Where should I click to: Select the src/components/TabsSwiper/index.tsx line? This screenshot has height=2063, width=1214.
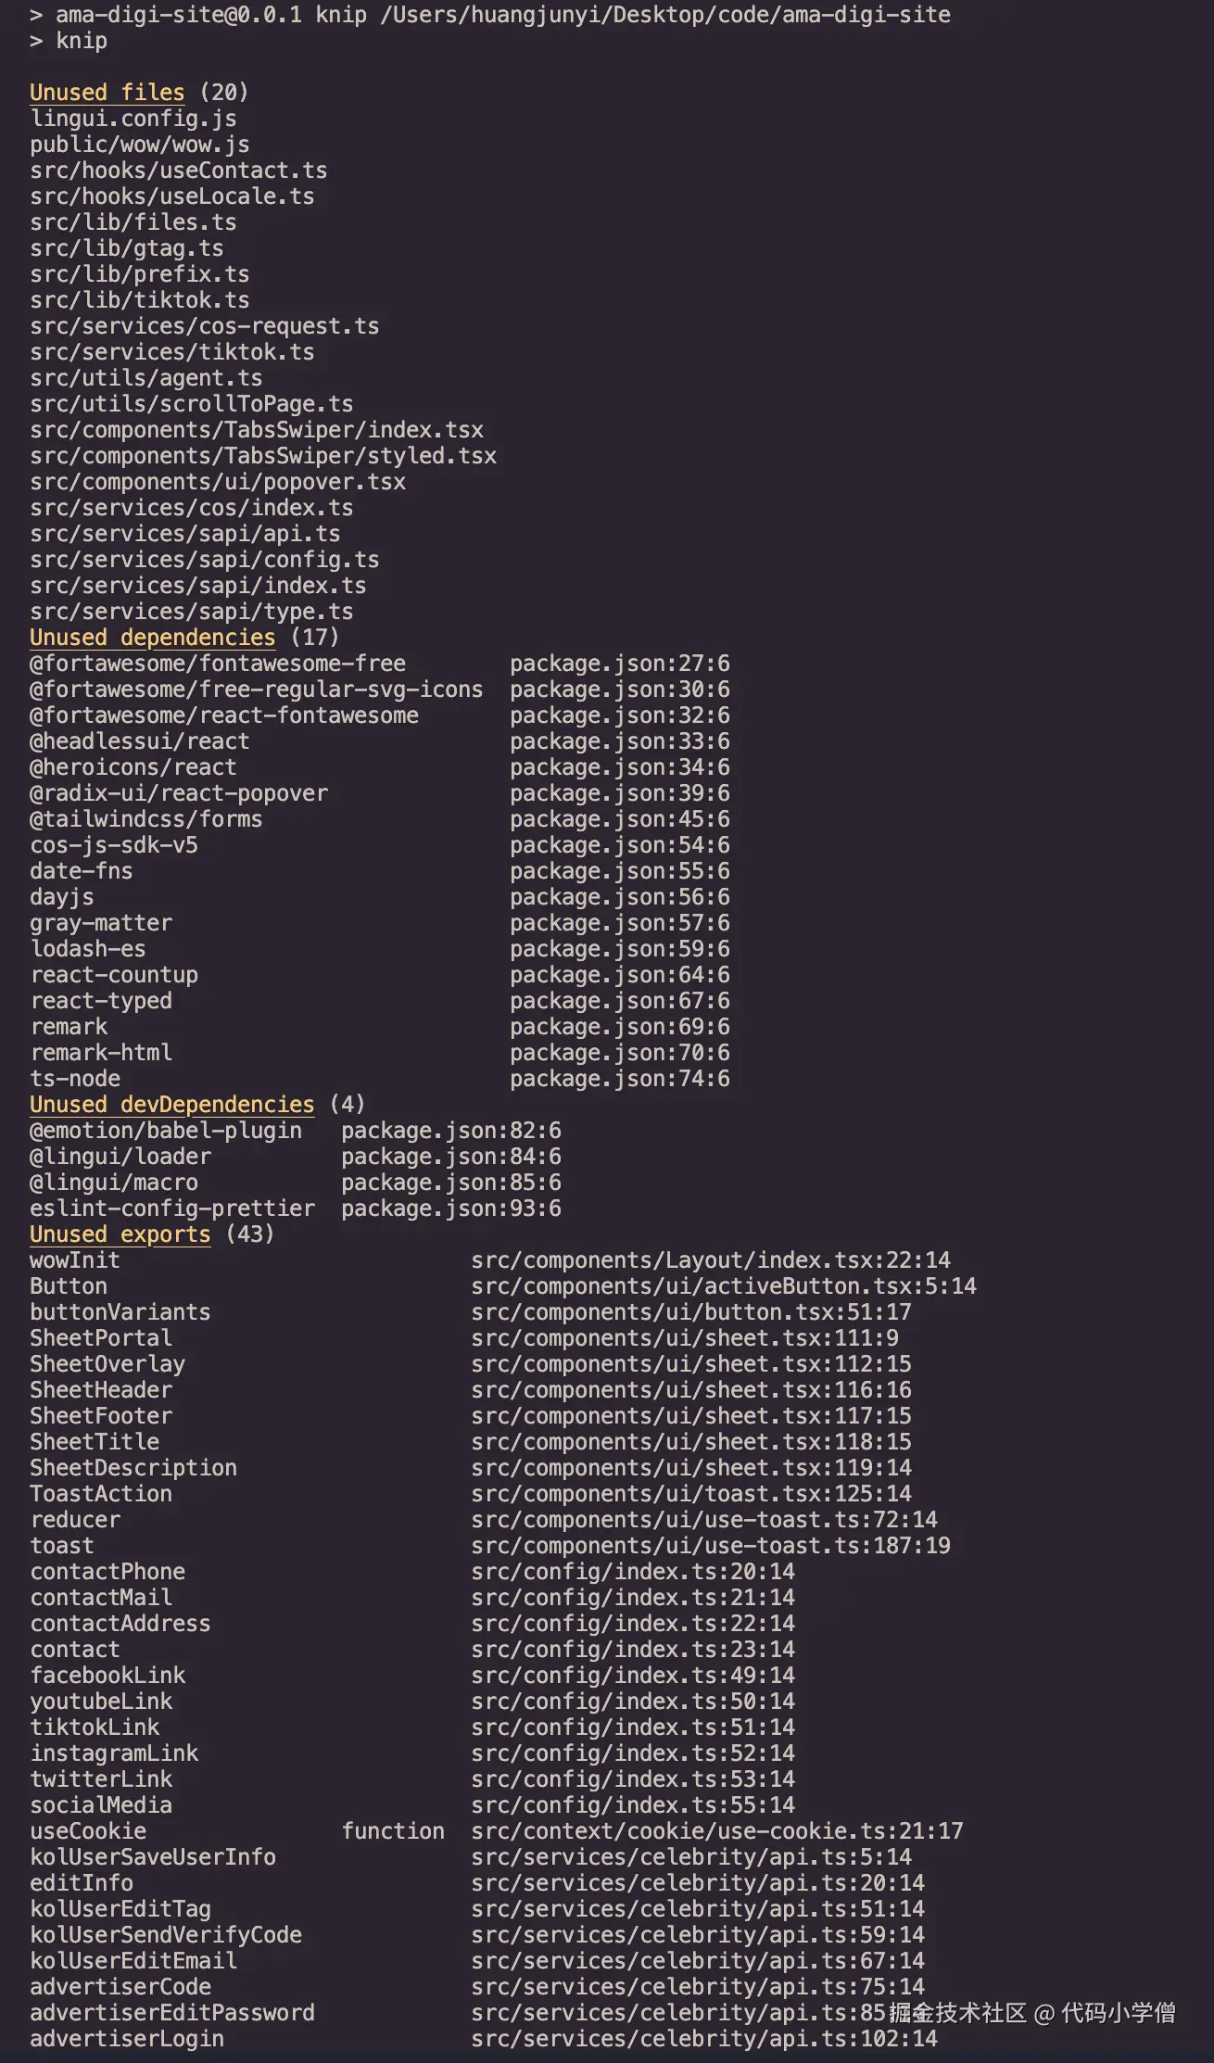257,430
